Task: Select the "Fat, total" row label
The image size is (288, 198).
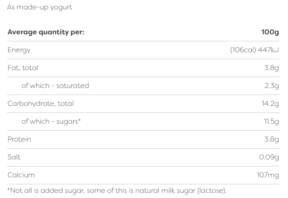Action: click(x=23, y=68)
